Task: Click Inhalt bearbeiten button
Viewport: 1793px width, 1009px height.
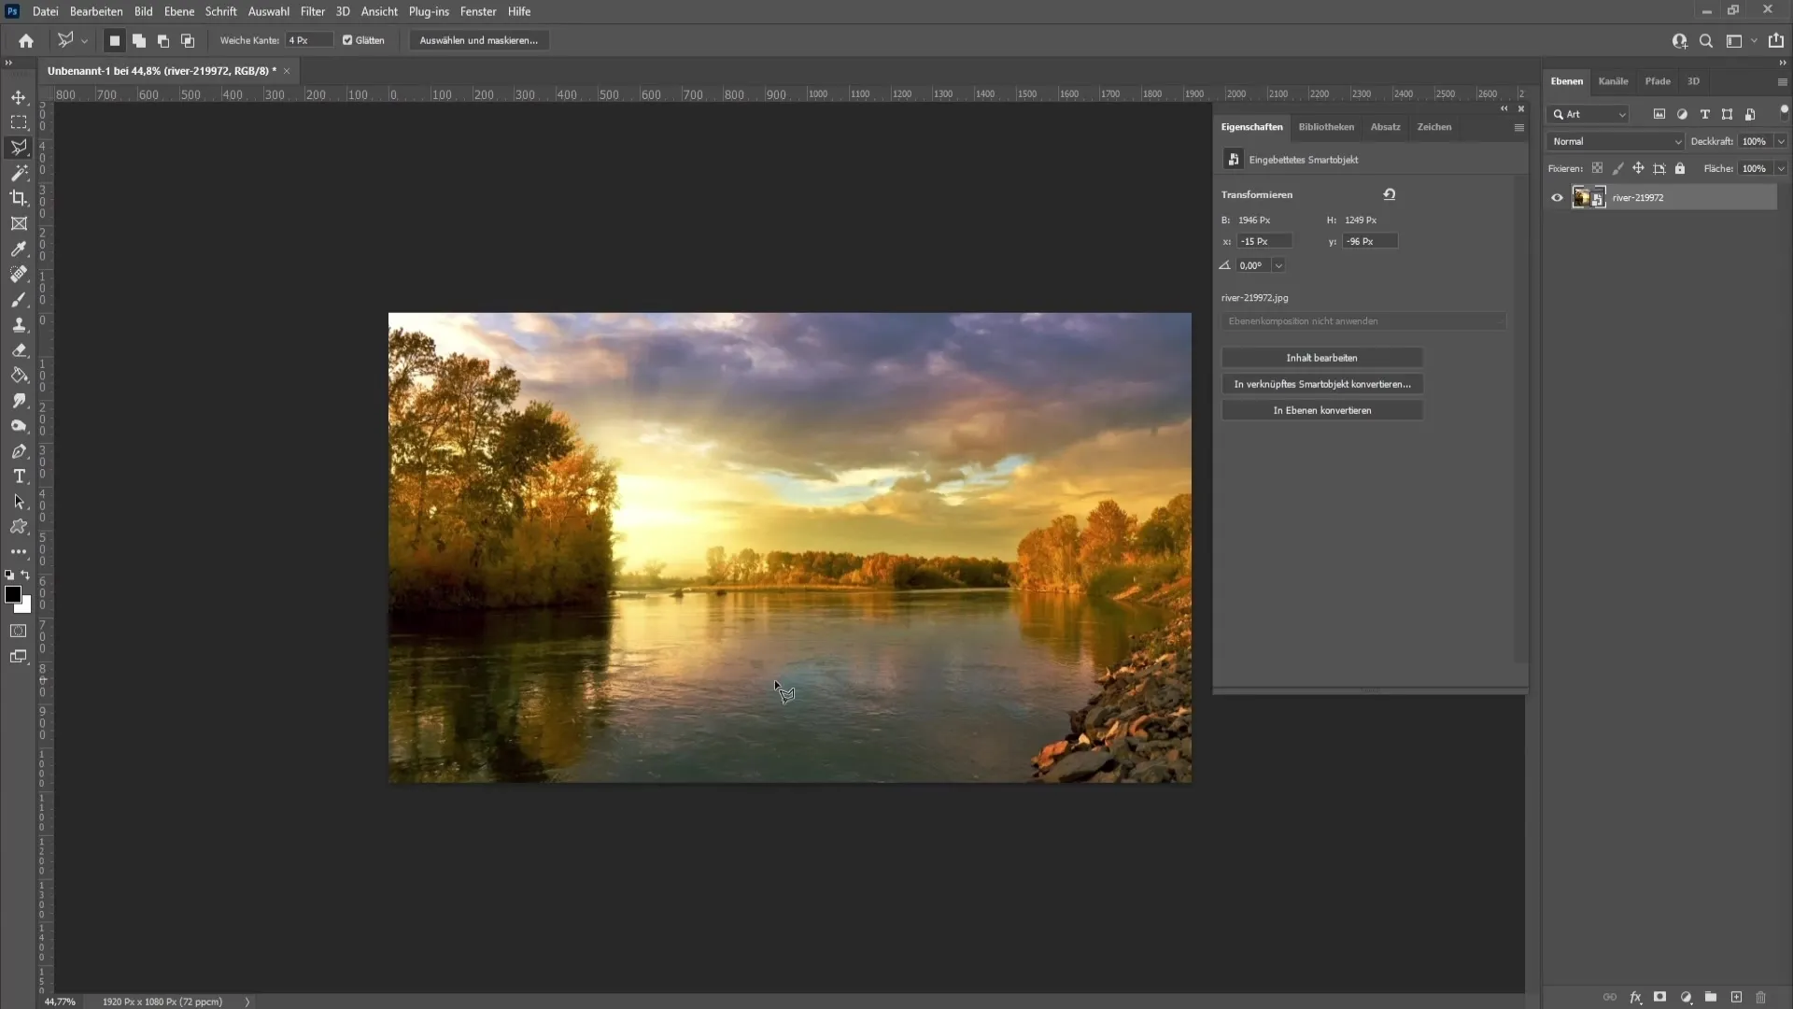Action: [x=1321, y=357]
